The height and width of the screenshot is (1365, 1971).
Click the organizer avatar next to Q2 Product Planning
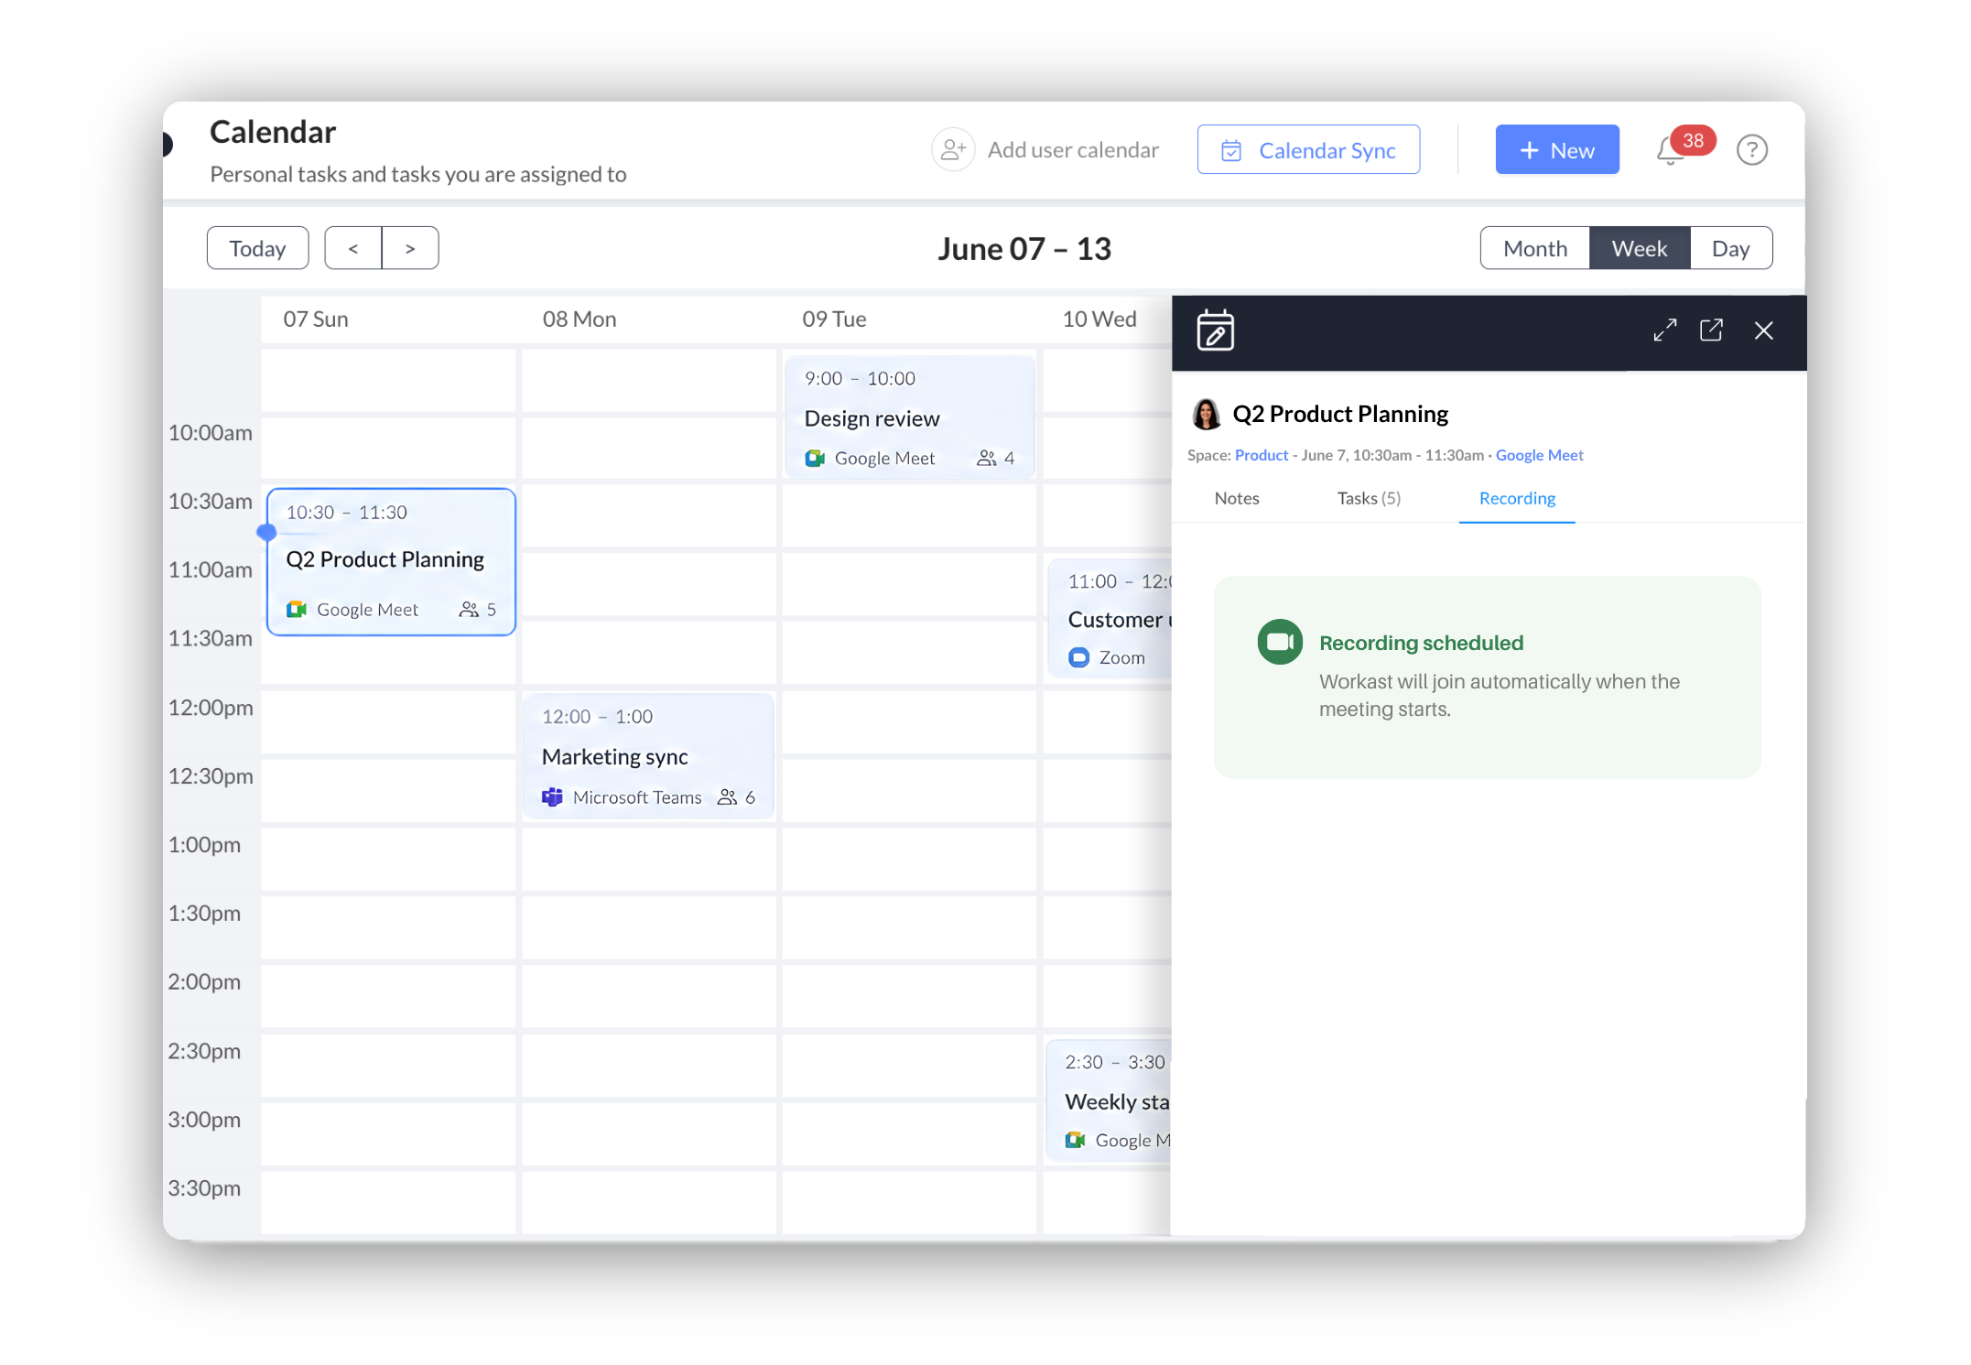click(x=1206, y=414)
